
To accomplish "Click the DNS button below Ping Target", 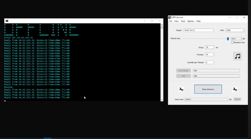I will 184,76.
